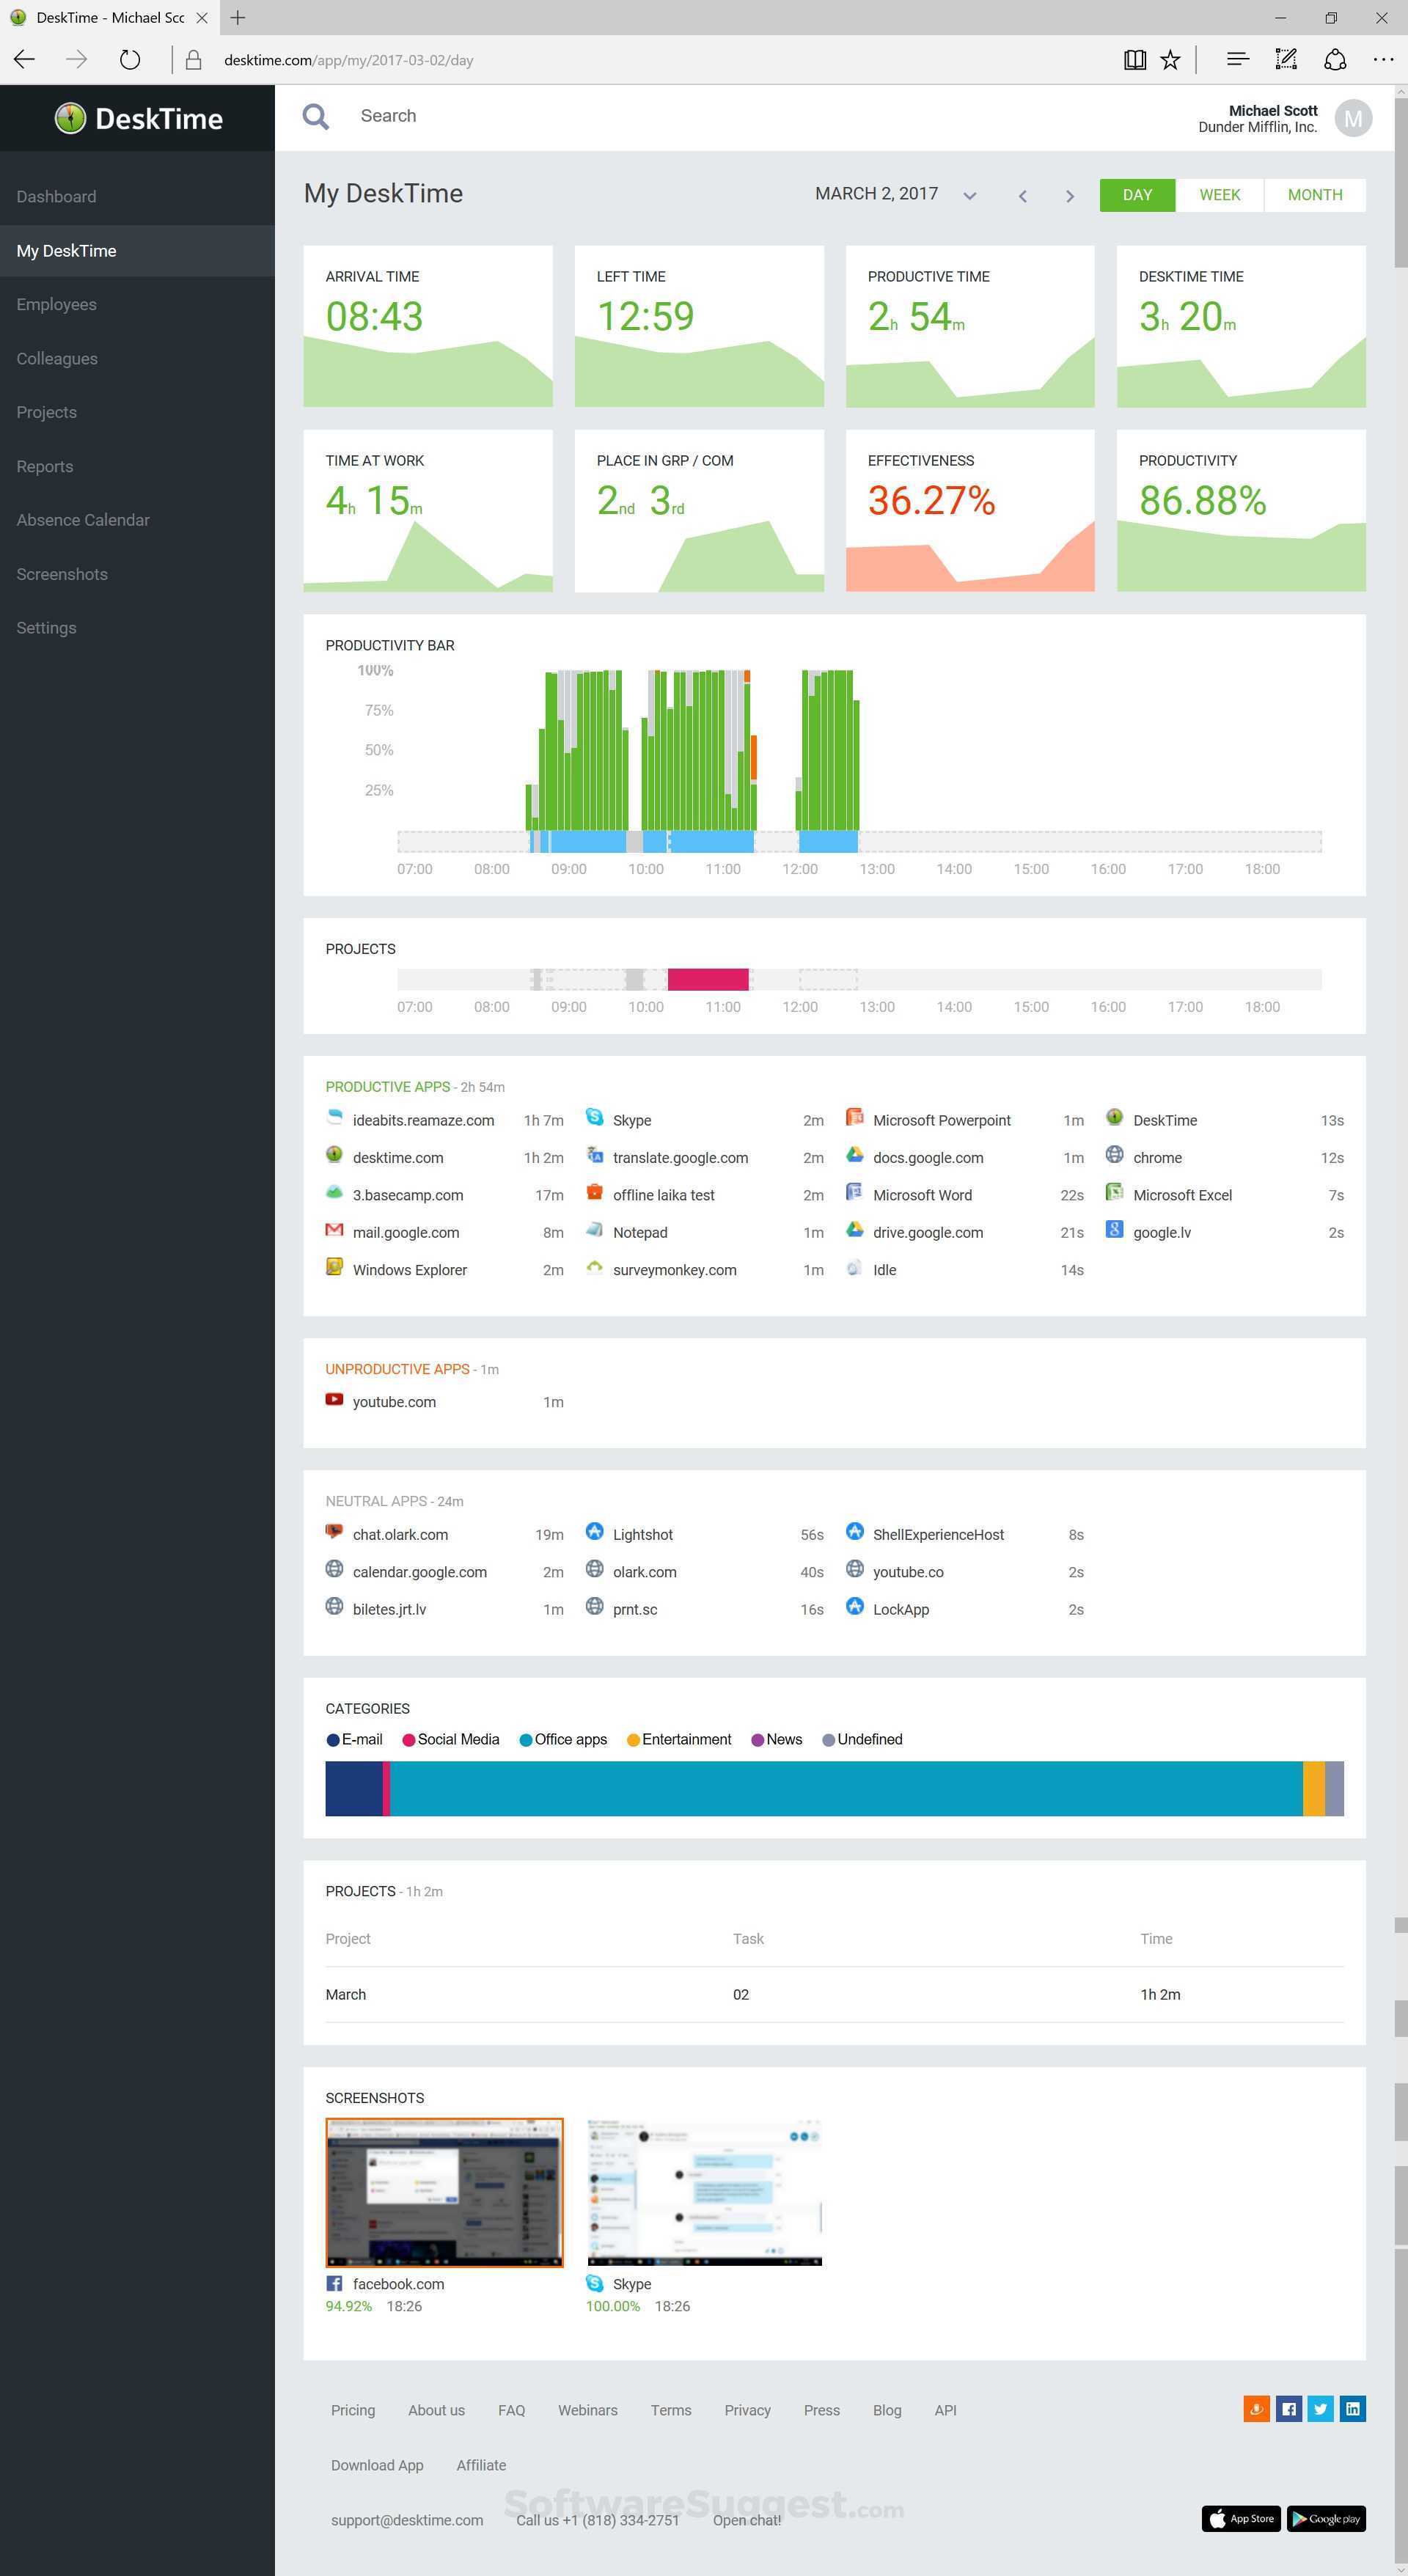
Task: Click the Skype icon in productive apps list
Action: coord(595,1119)
